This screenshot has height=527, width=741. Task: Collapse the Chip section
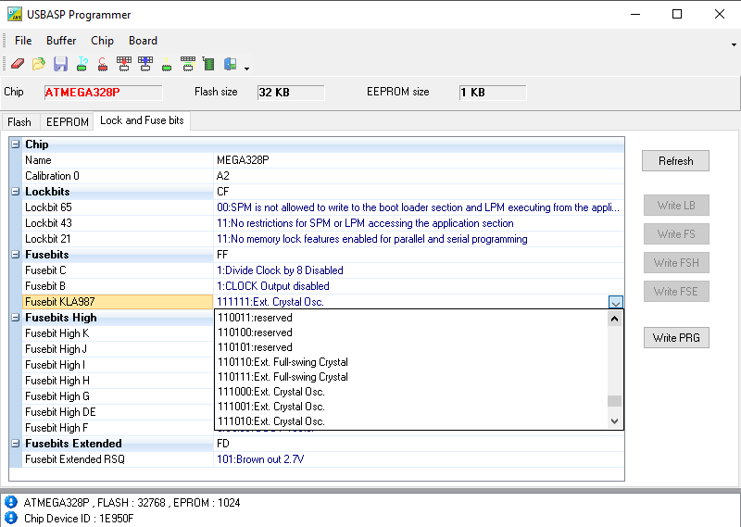16,144
